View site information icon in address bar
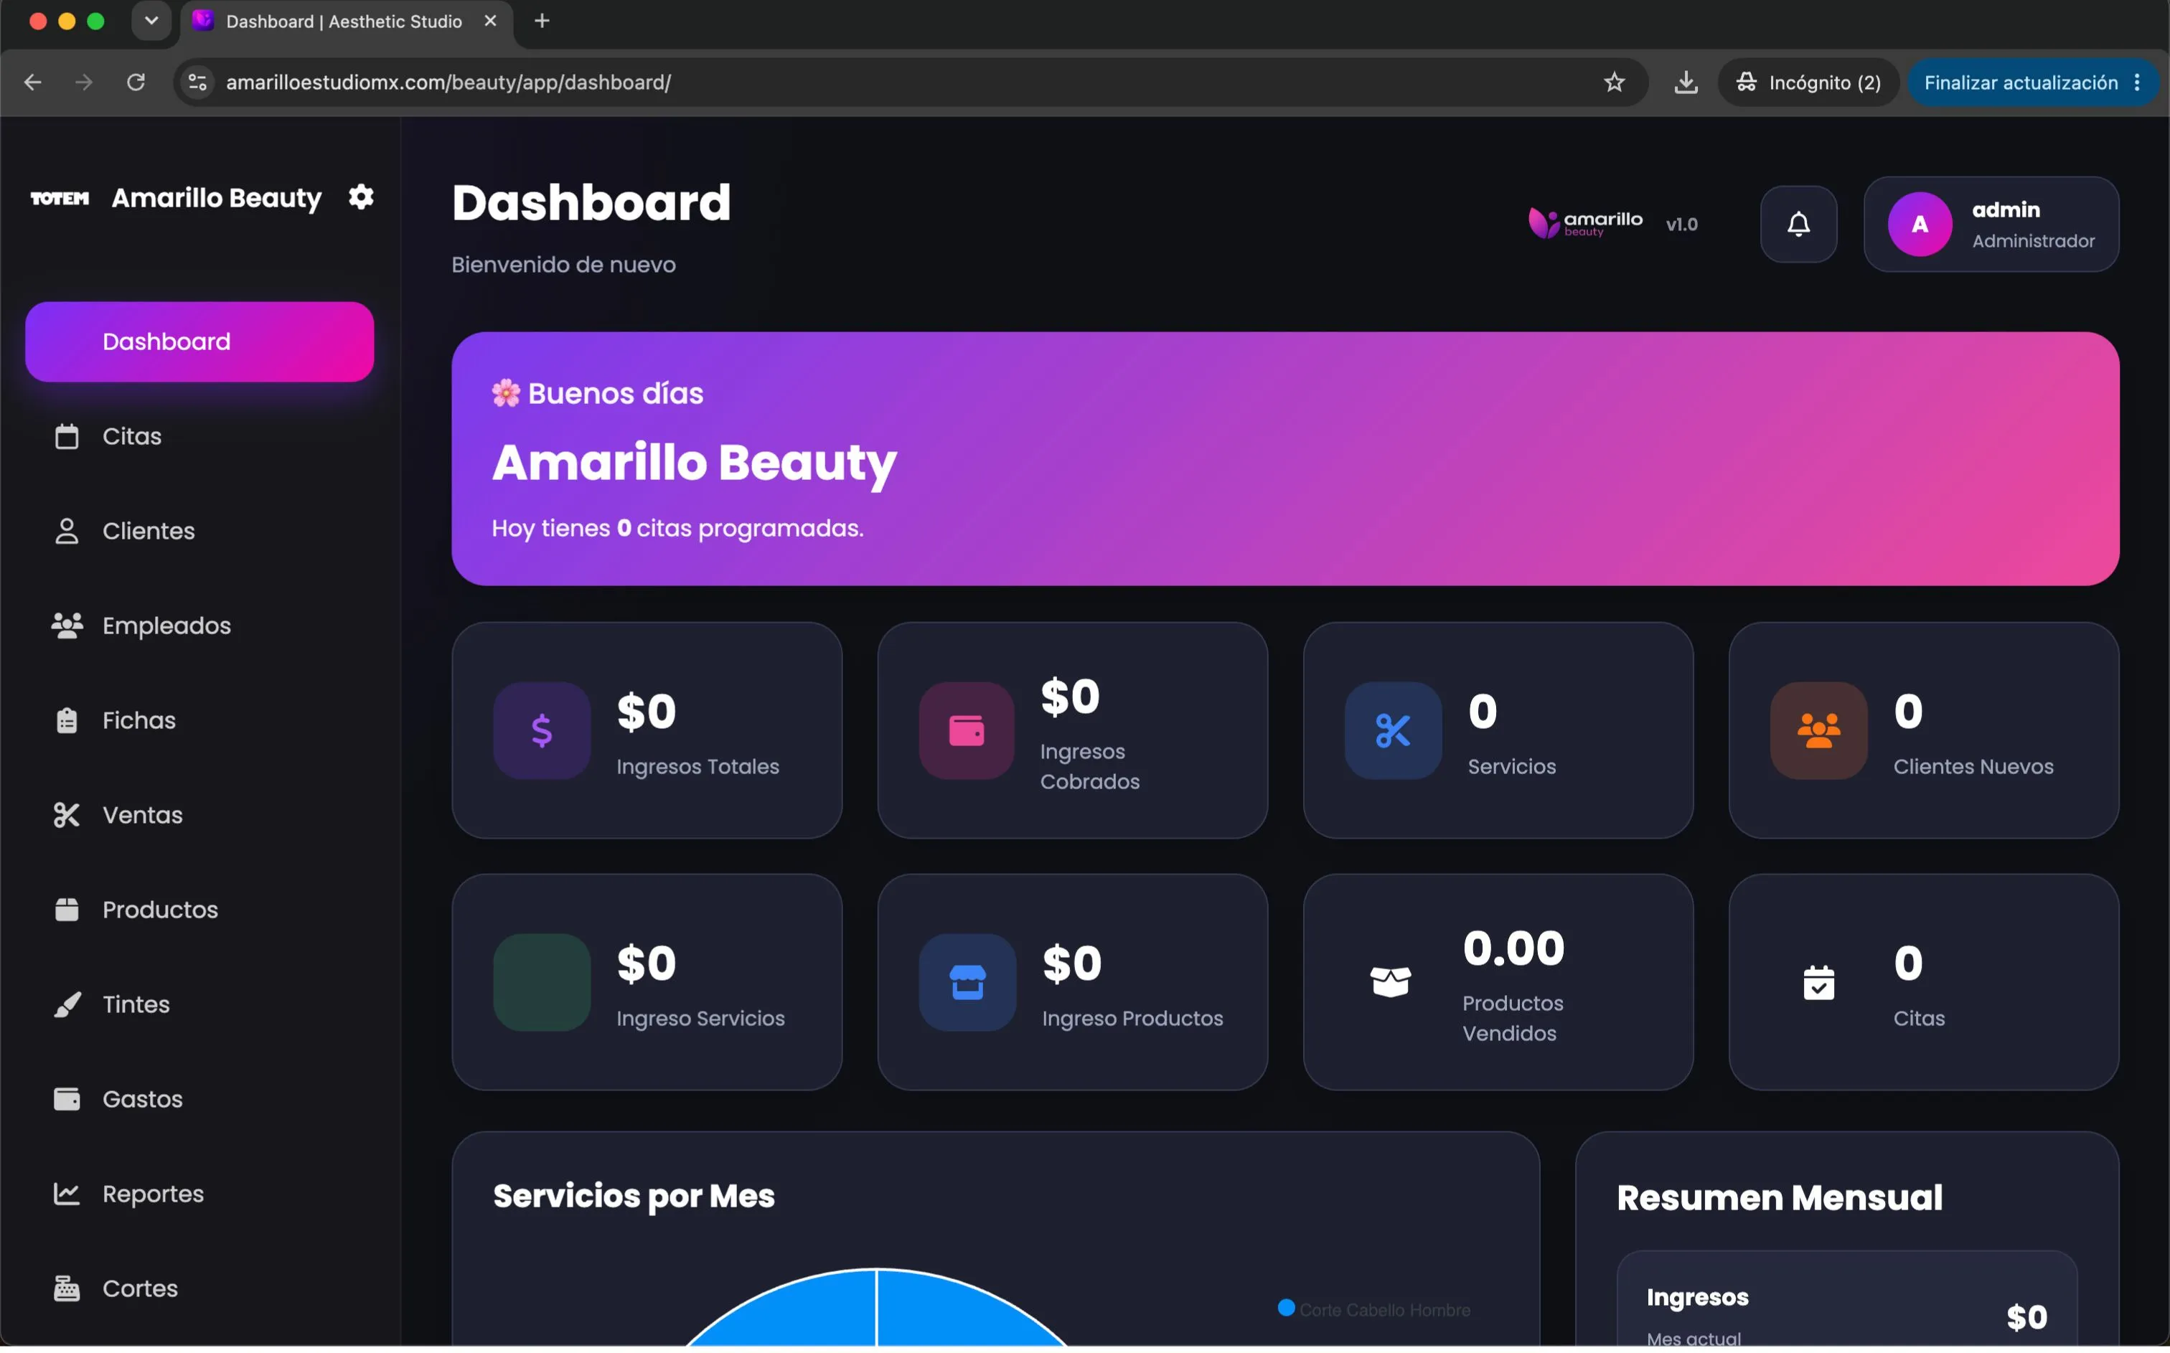This screenshot has height=1353, width=2170. (x=197, y=82)
